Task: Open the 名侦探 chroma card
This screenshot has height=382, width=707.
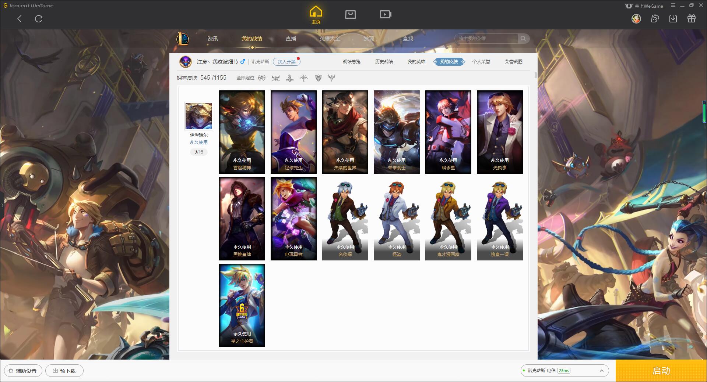Action: (x=345, y=219)
